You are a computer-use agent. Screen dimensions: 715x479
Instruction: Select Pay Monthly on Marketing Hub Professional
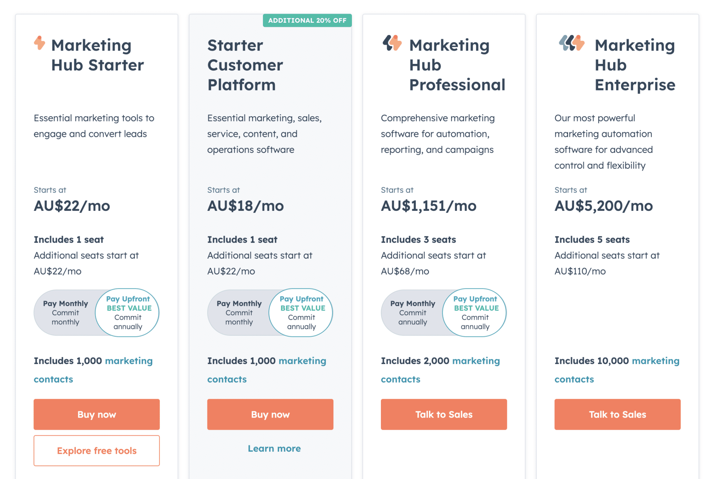click(412, 312)
